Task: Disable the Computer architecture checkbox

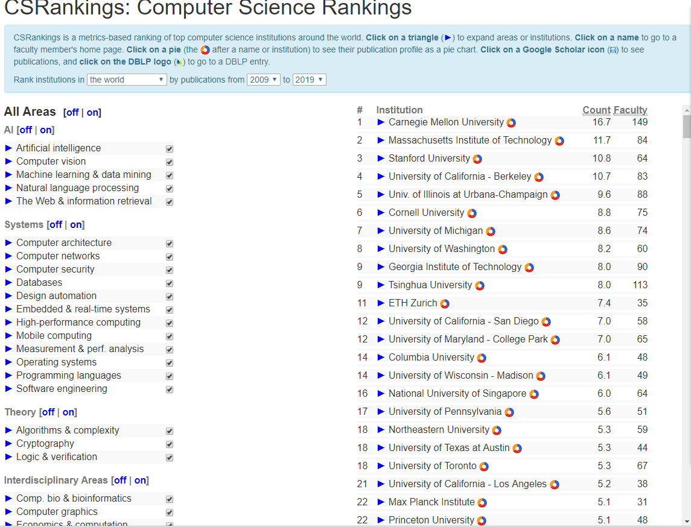Action: coord(170,244)
